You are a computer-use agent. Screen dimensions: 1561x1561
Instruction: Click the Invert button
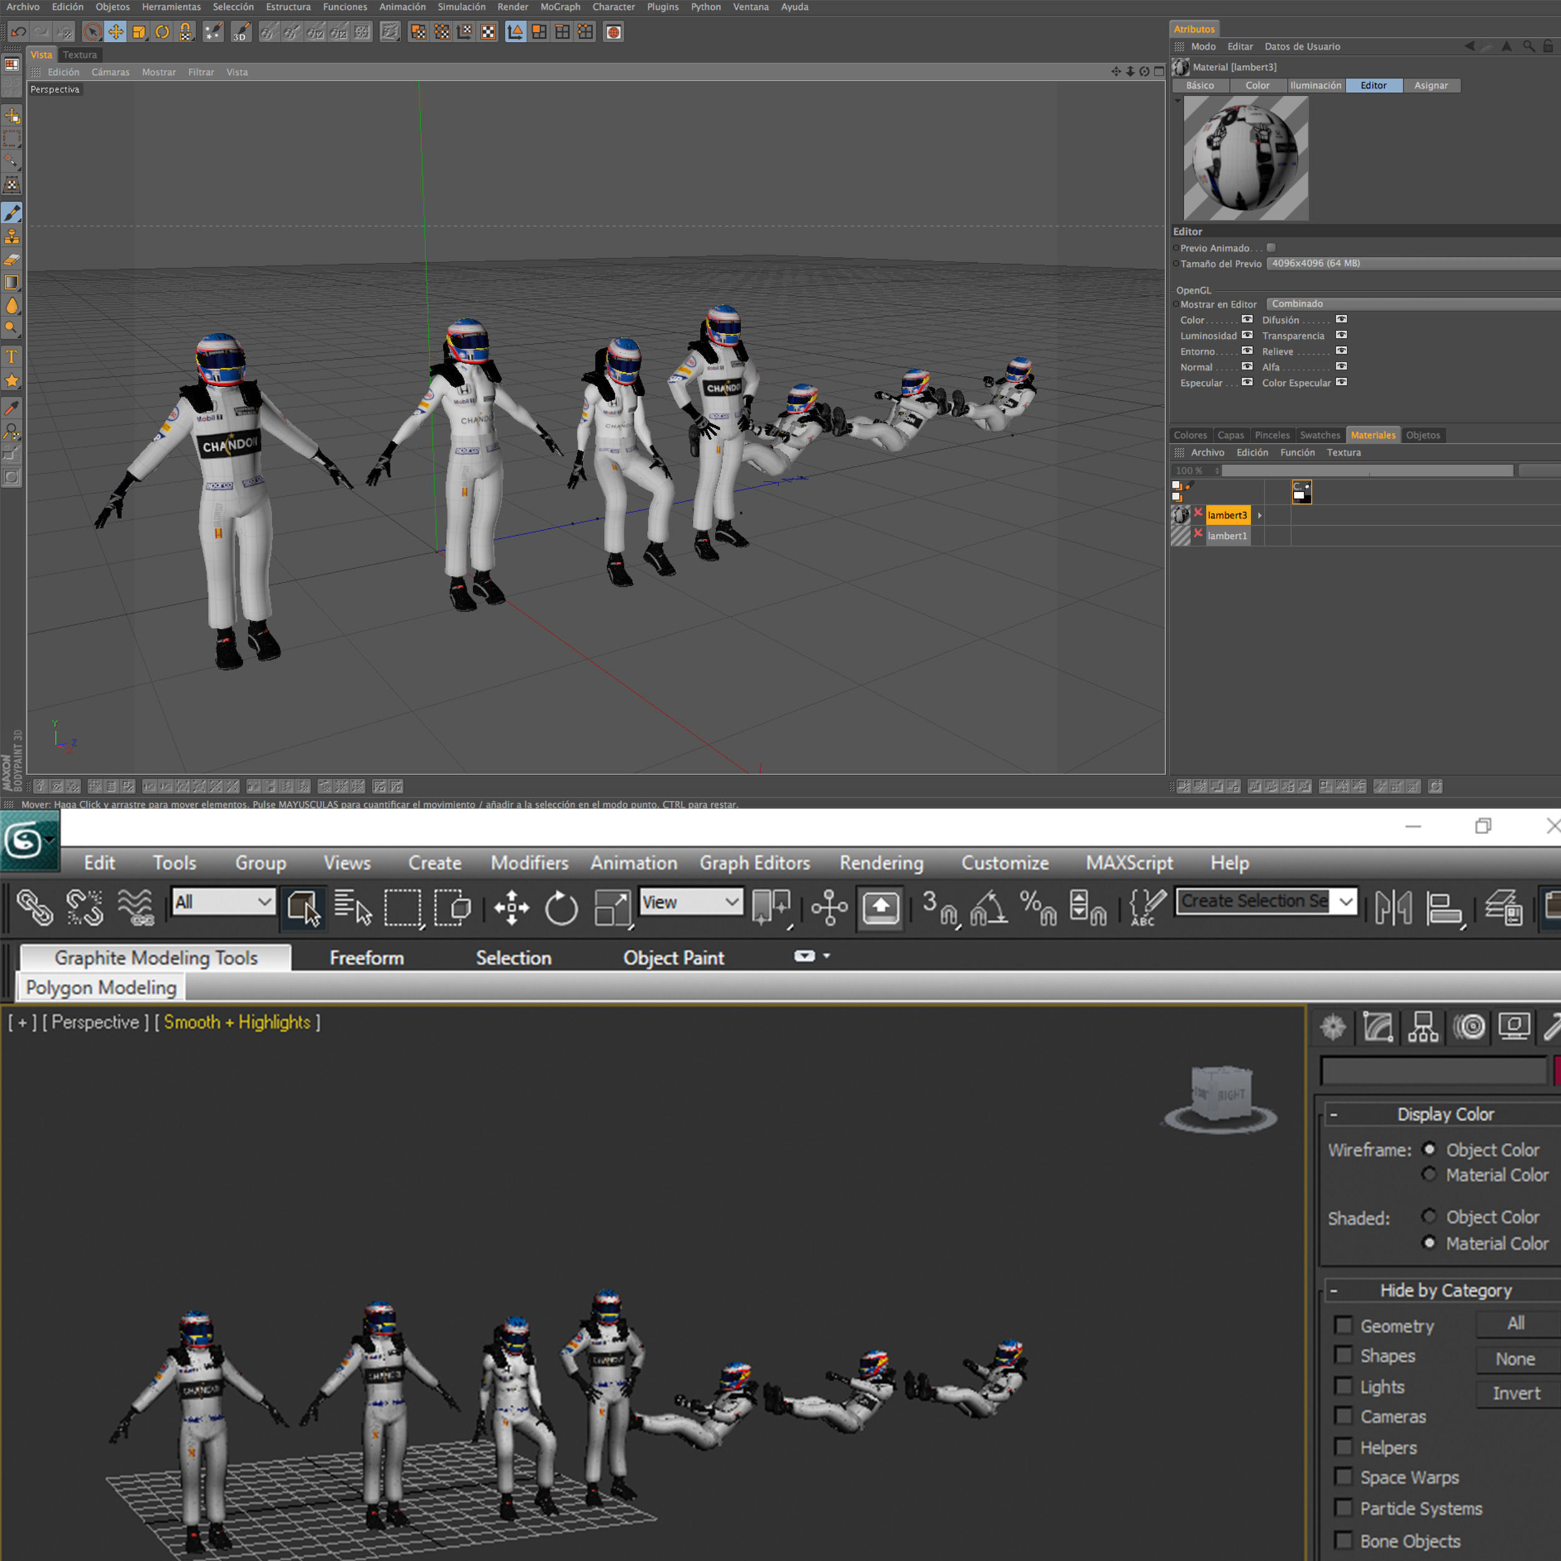point(1516,1393)
